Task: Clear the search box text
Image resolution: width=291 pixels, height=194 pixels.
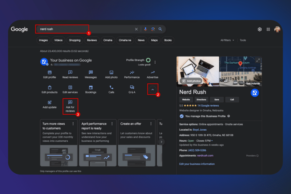Action: 136,29
